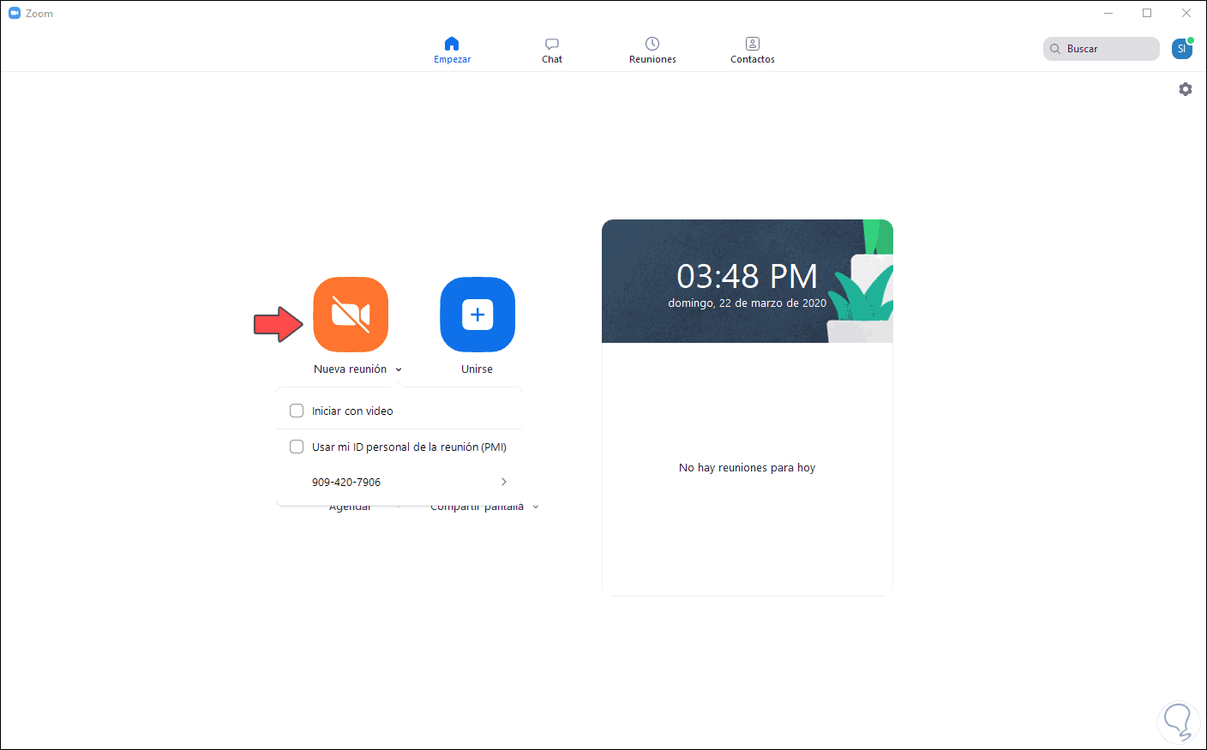Maximize the Zoom window

coord(1147,13)
